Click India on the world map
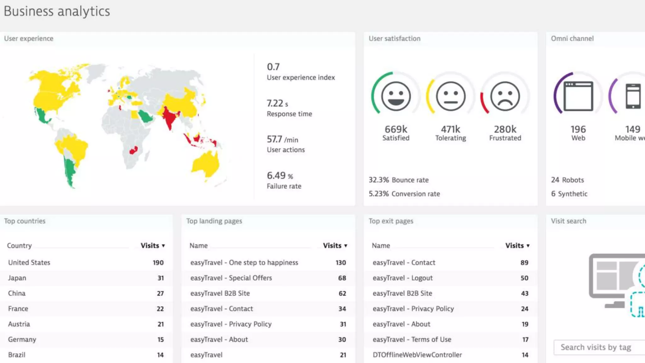The image size is (645, 363). [x=170, y=118]
